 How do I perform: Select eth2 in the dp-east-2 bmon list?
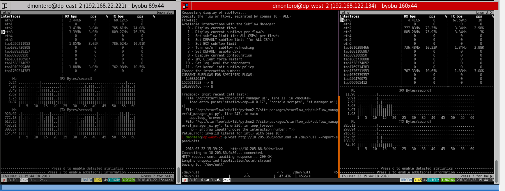(x=8, y=28)
